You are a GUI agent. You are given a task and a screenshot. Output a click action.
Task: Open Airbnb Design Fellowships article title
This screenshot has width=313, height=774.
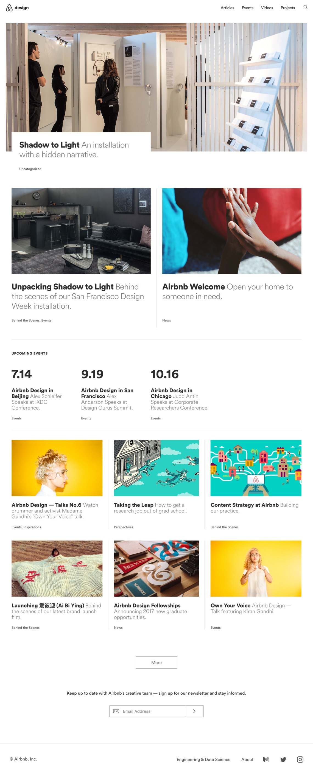tap(147, 605)
